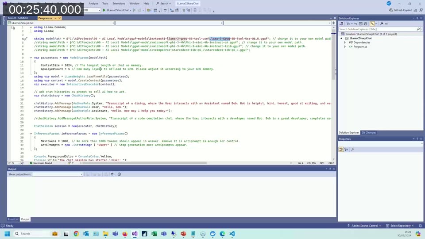Open GitHub Copilot in the title bar
The width and height of the screenshot is (425, 239).
click(400, 10)
